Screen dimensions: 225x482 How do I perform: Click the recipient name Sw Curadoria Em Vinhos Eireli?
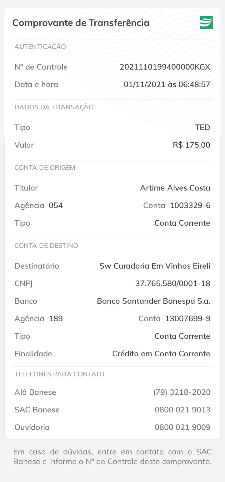(x=155, y=266)
